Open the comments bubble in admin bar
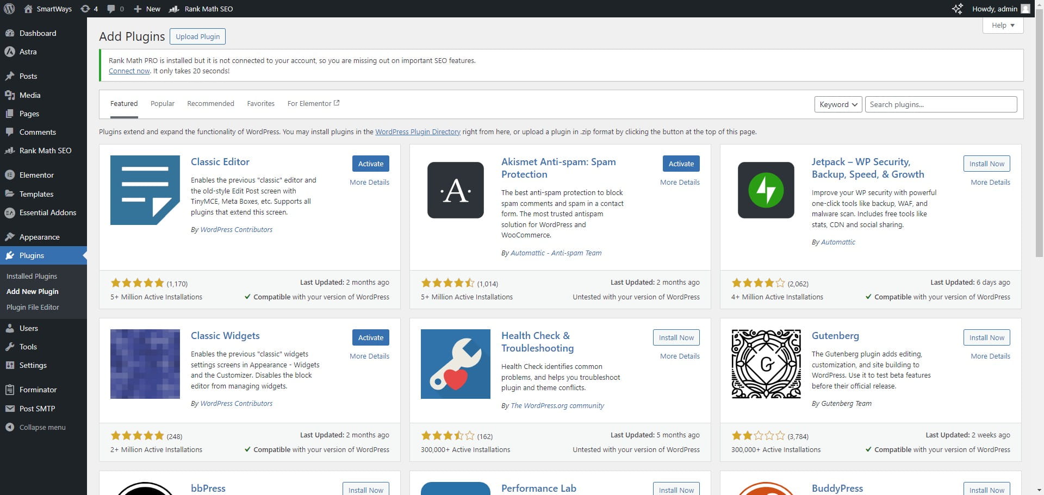Image resolution: width=1044 pixels, height=495 pixels. tap(115, 9)
